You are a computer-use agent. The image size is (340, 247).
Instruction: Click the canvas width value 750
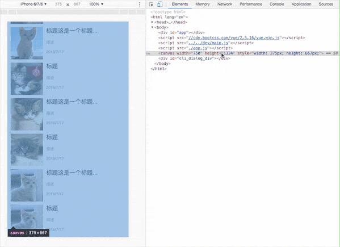[x=196, y=53]
